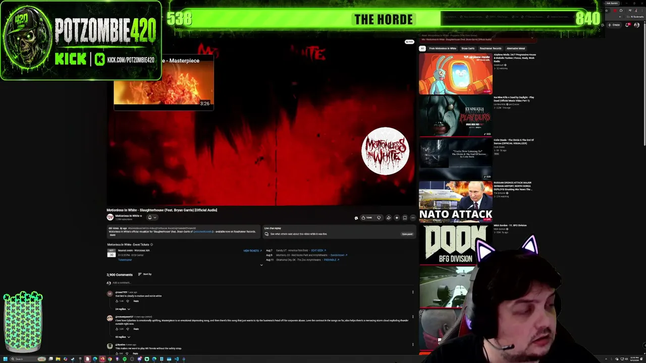Click the Motionless In White watermark logo on video
This screenshot has height=363, width=646.
386,151
